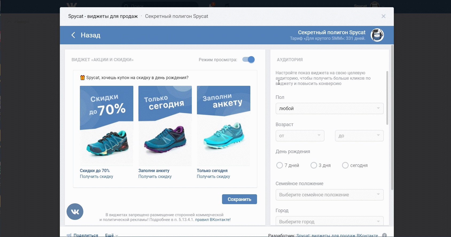The height and width of the screenshot is (237, 451).
Task: Click the День рождения label
Action: click(293, 151)
